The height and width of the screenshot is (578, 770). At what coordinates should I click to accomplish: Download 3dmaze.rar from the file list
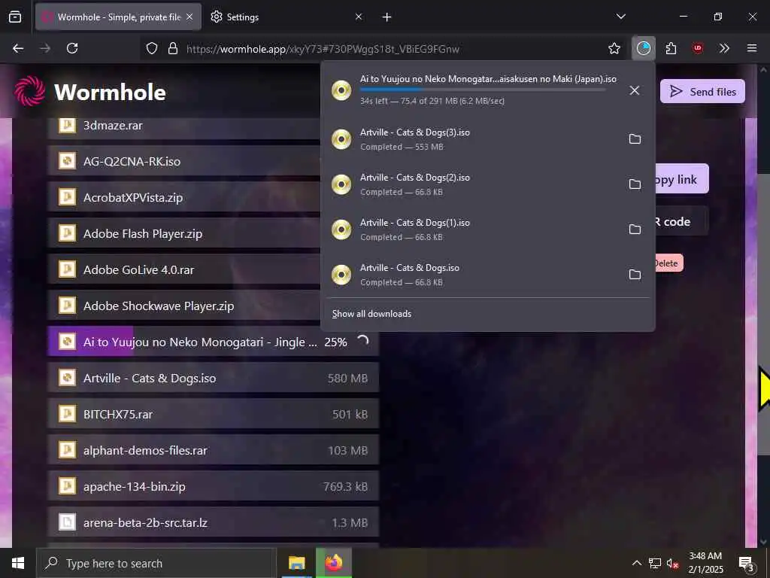point(184,126)
